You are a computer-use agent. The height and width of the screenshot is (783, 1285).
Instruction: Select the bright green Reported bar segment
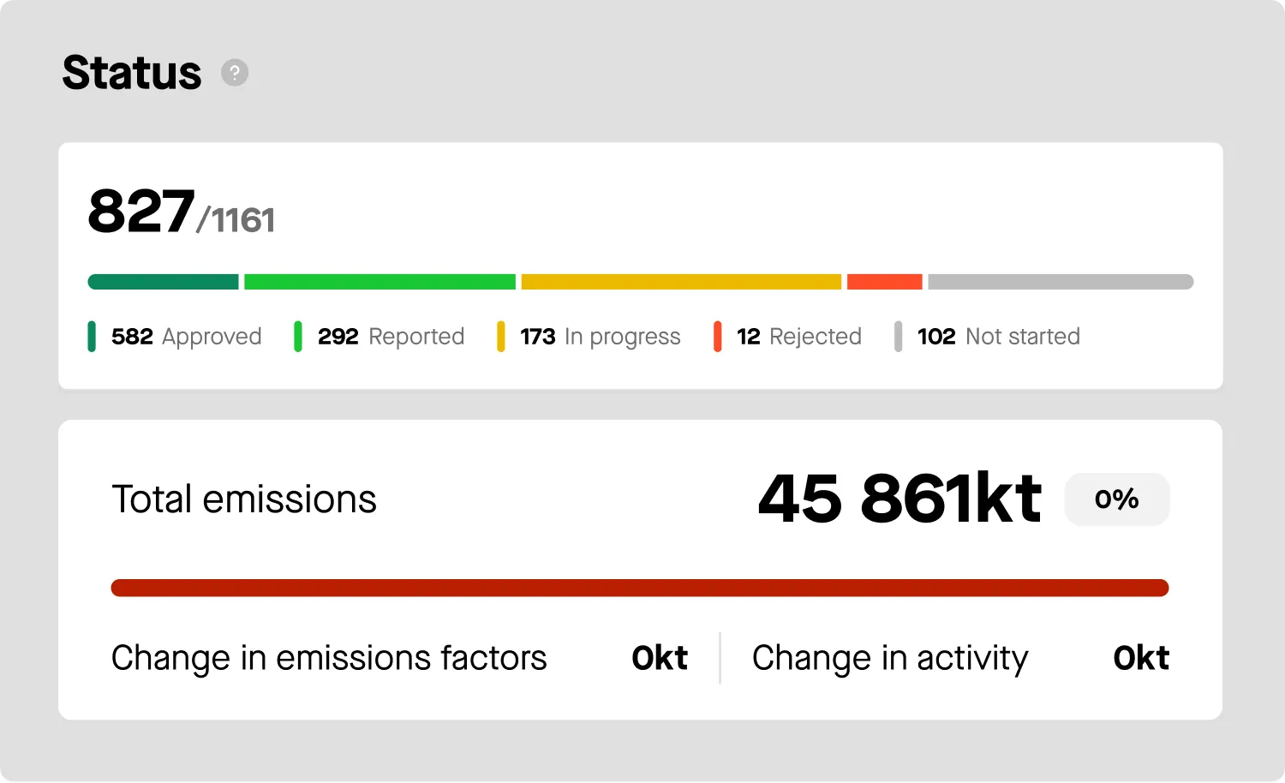pyautogui.click(x=380, y=282)
